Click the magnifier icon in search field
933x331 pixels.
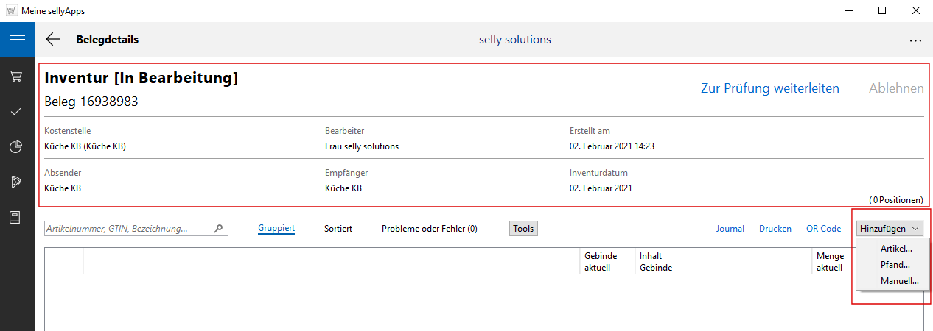(x=218, y=229)
